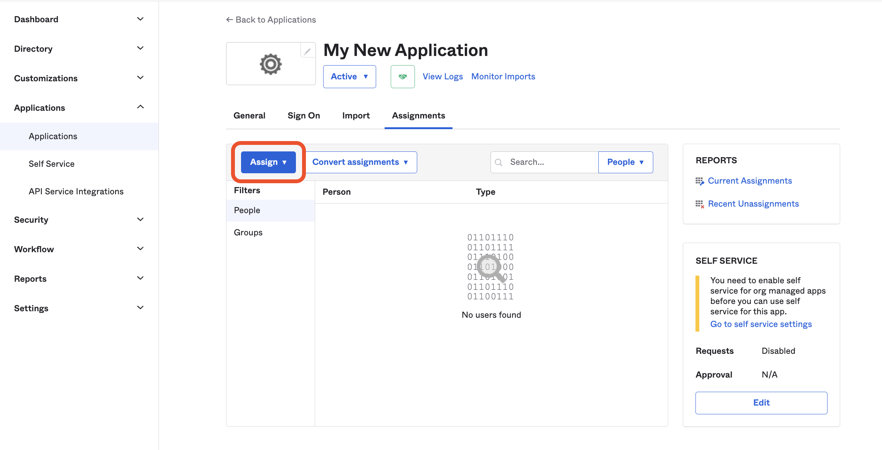Expand the Security section in the sidebar
The image size is (882, 450).
coord(140,219)
